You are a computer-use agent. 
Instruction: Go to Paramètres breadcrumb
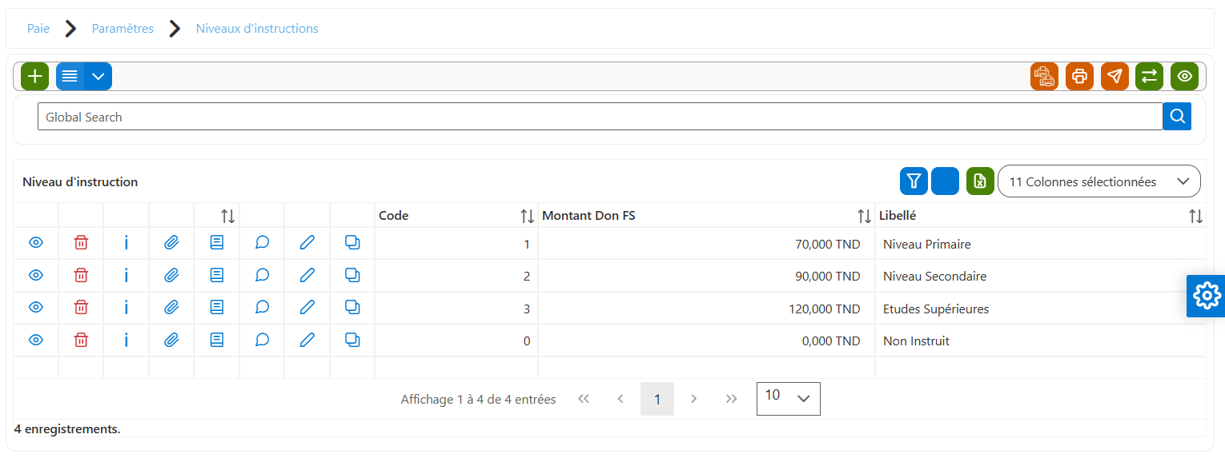click(122, 29)
